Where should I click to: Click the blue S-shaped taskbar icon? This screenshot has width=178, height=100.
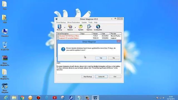point(71,97)
